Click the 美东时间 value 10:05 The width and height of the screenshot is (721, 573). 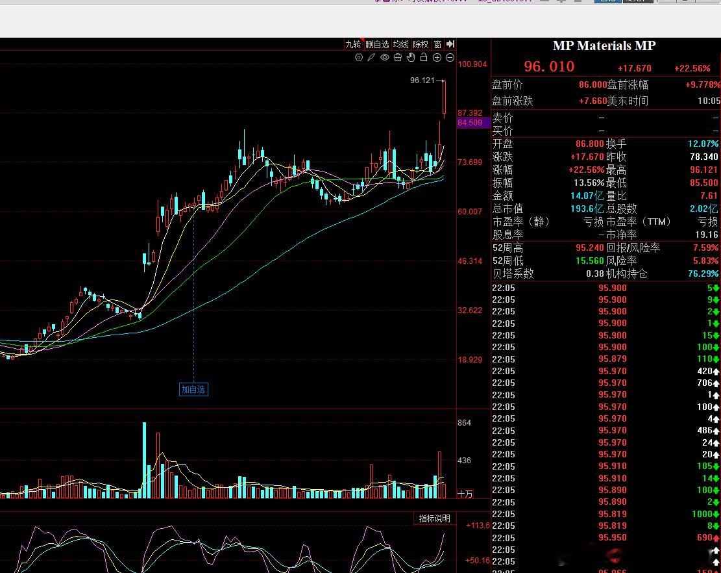[x=709, y=100]
